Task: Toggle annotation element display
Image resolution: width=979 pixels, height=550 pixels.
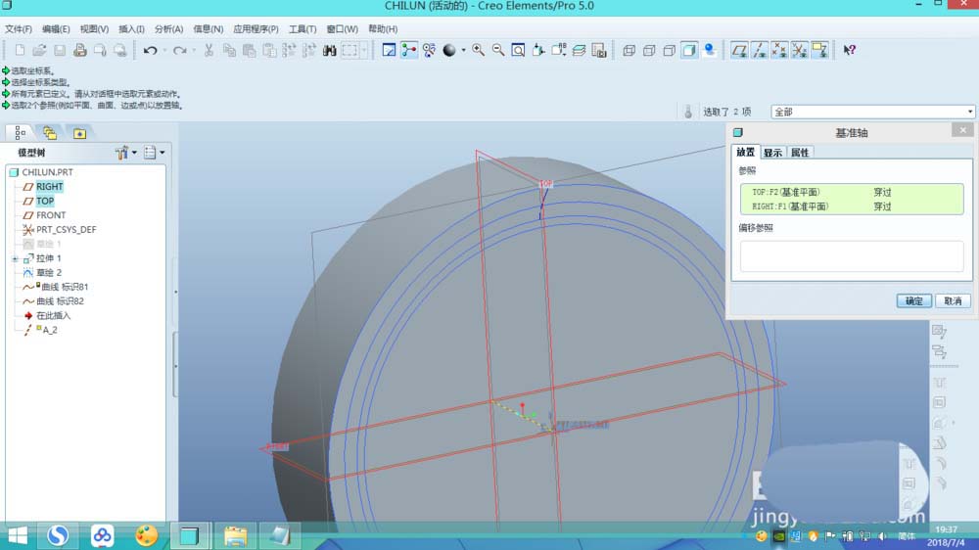Action: click(819, 50)
